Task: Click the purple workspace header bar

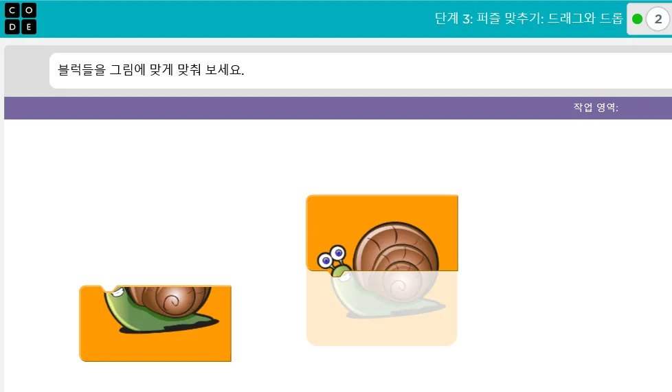Action: click(x=338, y=108)
